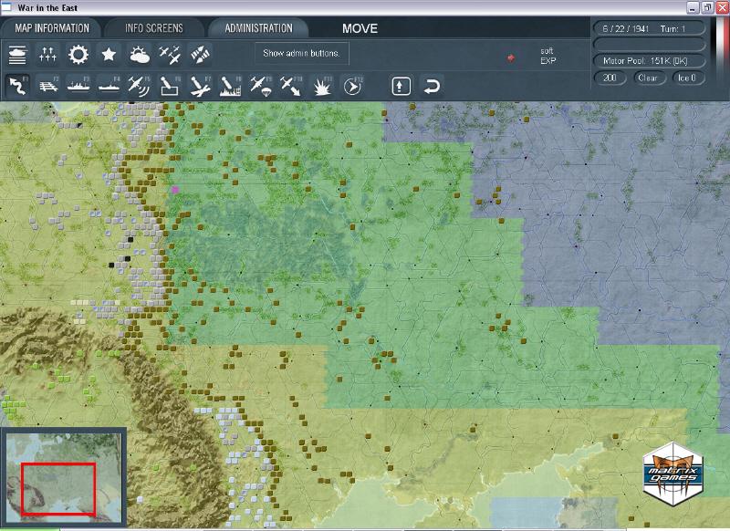This screenshot has width=730, height=531.
Task: Switch to the MAP INFORMATION tab
Action: [50, 28]
